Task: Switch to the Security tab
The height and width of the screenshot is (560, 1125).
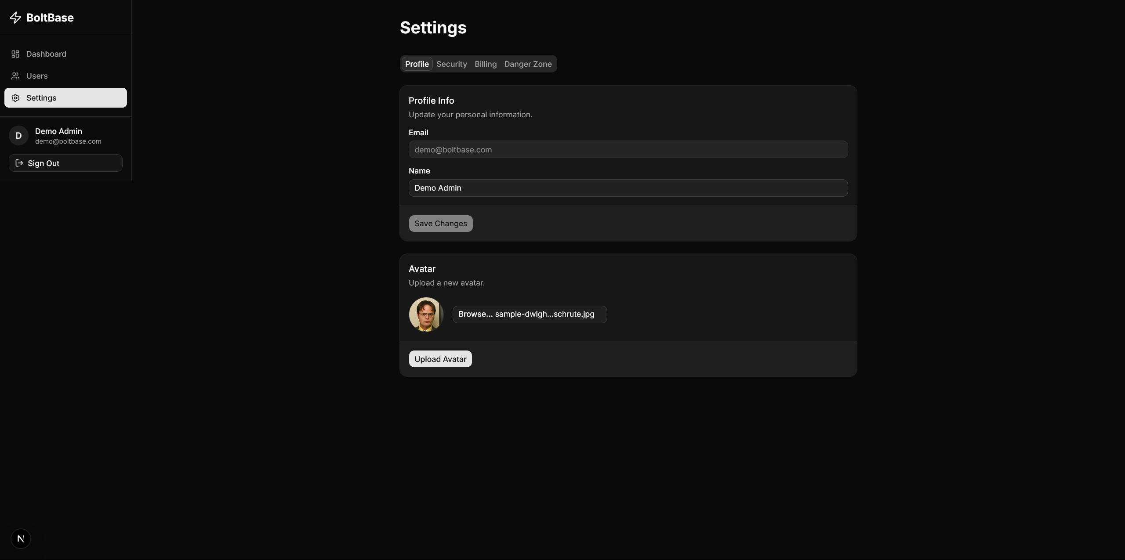Action: 451,64
